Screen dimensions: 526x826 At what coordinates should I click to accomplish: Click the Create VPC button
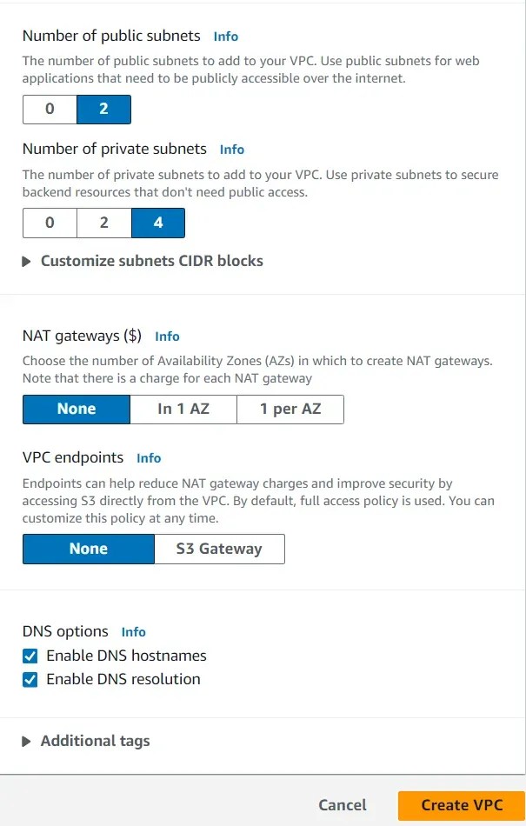(461, 805)
